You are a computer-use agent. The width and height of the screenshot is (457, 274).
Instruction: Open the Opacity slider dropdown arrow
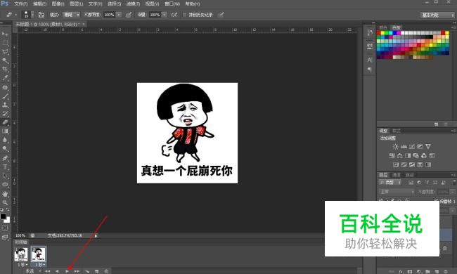(x=119, y=15)
